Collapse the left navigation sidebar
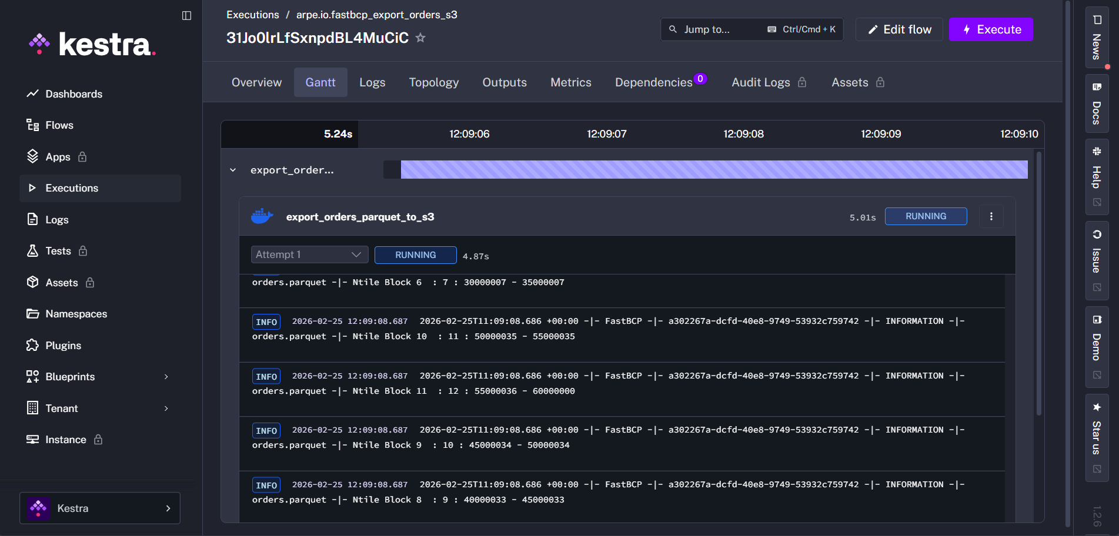1119x536 pixels. pos(186,16)
